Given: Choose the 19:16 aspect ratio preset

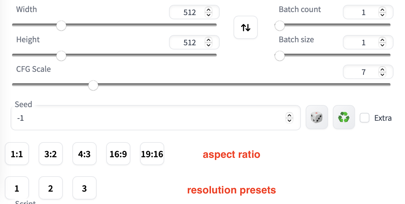Looking at the screenshot, I should pyautogui.click(x=152, y=154).
